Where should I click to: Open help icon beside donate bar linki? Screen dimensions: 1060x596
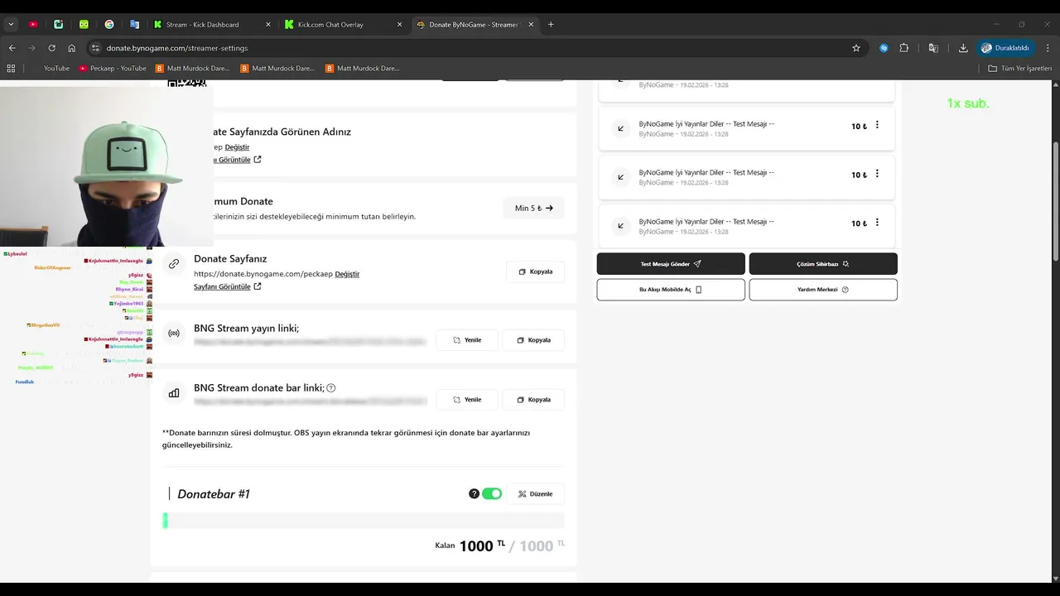point(331,387)
